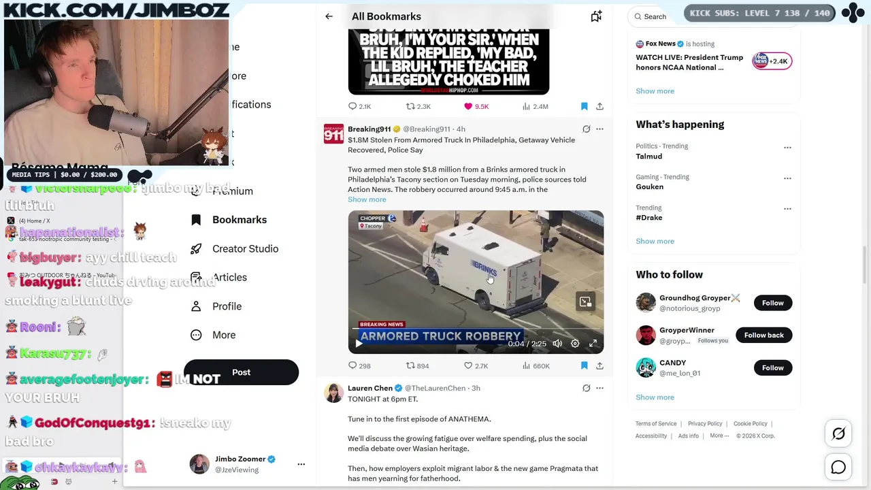871x490 pixels.
Task: Open three-dot menu on Breaking911 post
Action: pos(599,129)
